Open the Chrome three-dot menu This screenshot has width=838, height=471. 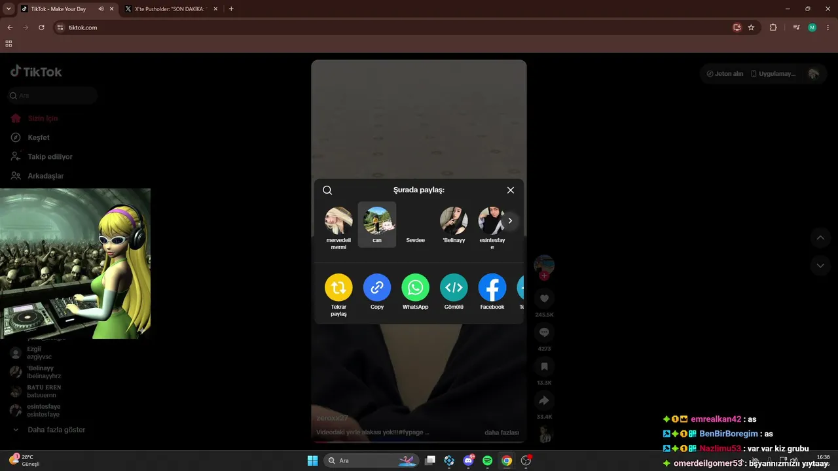tap(828, 27)
